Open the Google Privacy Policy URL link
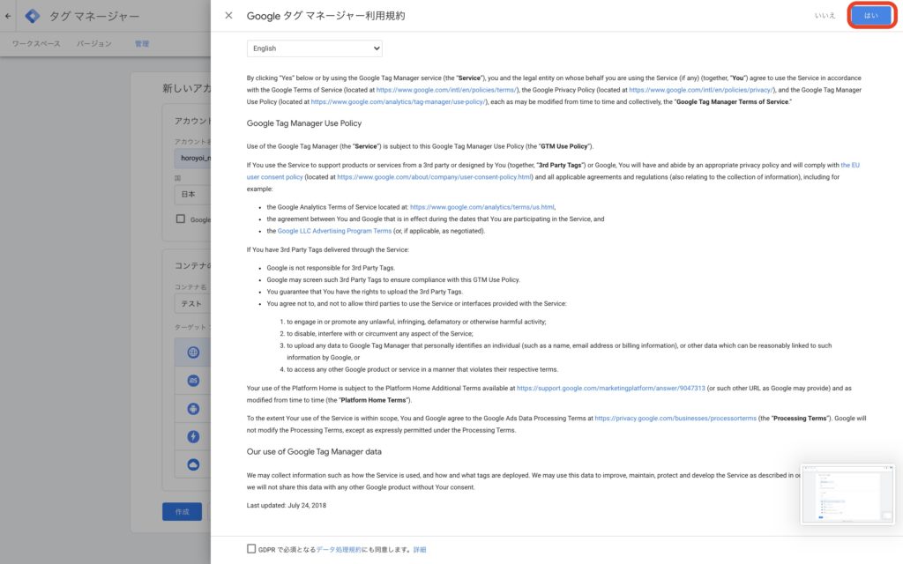The height and width of the screenshot is (564, 903). (x=701, y=90)
